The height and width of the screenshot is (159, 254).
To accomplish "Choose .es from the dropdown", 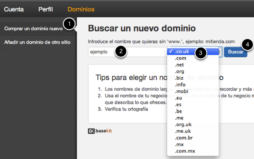I will point(193,105).
